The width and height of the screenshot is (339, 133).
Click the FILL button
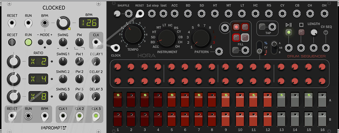pos(236,50)
